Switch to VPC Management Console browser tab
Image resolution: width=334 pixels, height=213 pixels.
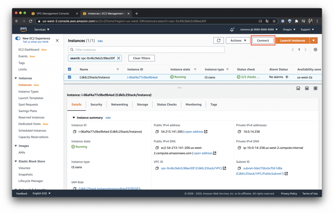pos(53,14)
